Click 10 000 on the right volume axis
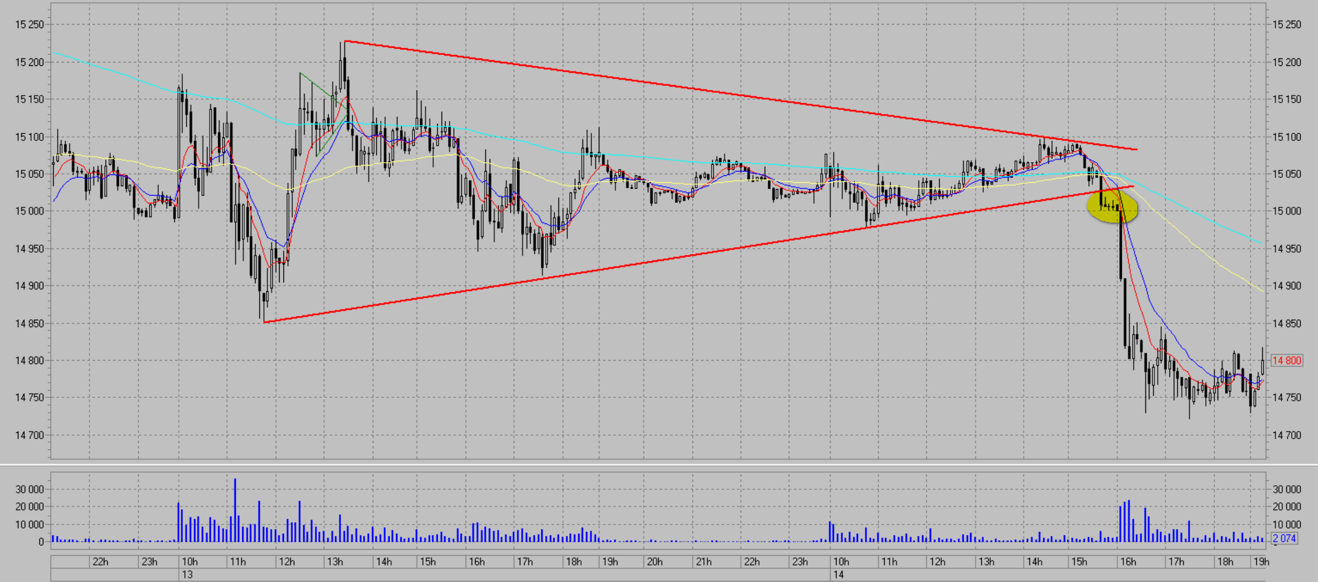The height and width of the screenshot is (582, 1318). (x=1286, y=524)
